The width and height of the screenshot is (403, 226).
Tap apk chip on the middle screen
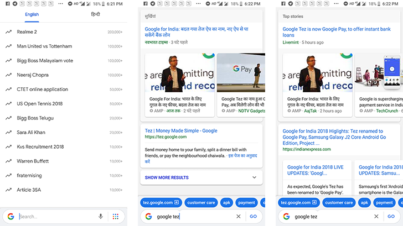pyautogui.click(x=226, y=202)
